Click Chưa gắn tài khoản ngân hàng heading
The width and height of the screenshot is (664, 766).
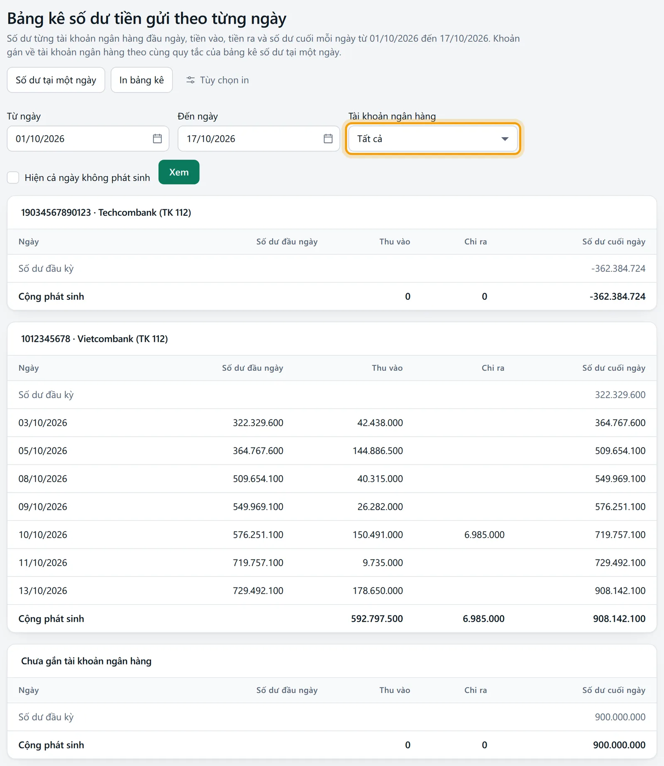point(86,661)
